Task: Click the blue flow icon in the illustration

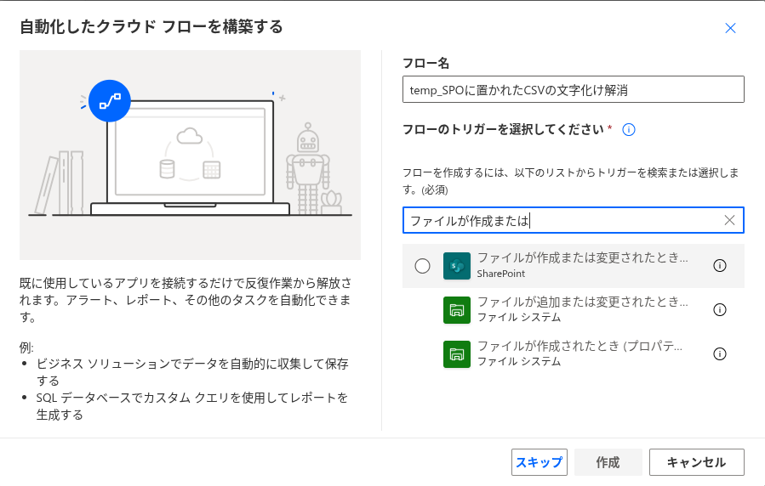Action: (110, 101)
